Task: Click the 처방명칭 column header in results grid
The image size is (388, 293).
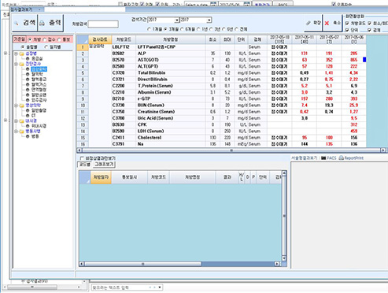Action: point(171,39)
